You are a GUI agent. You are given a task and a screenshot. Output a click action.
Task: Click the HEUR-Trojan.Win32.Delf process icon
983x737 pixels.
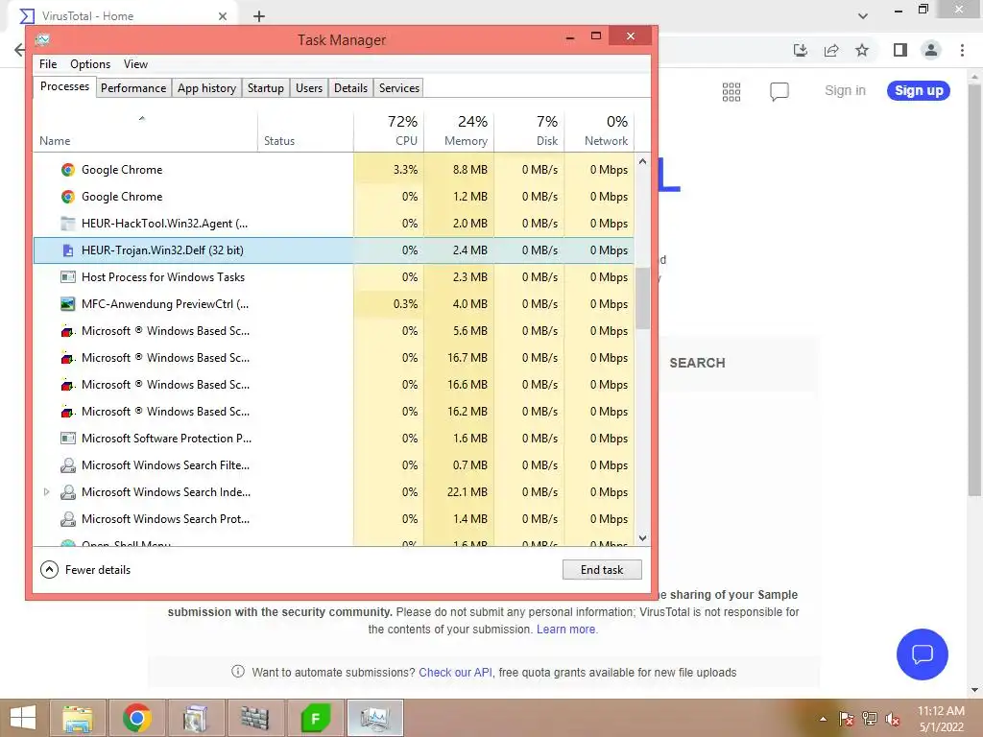coord(68,250)
